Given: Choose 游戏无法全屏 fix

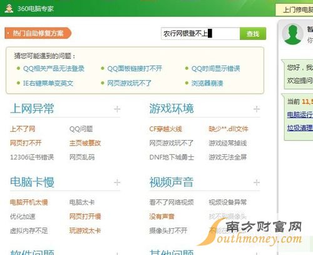Looking at the screenshot, I should click(x=228, y=157).
